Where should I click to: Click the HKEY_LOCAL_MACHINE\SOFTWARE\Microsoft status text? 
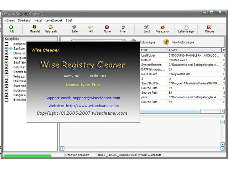click(x=129, y=155)
